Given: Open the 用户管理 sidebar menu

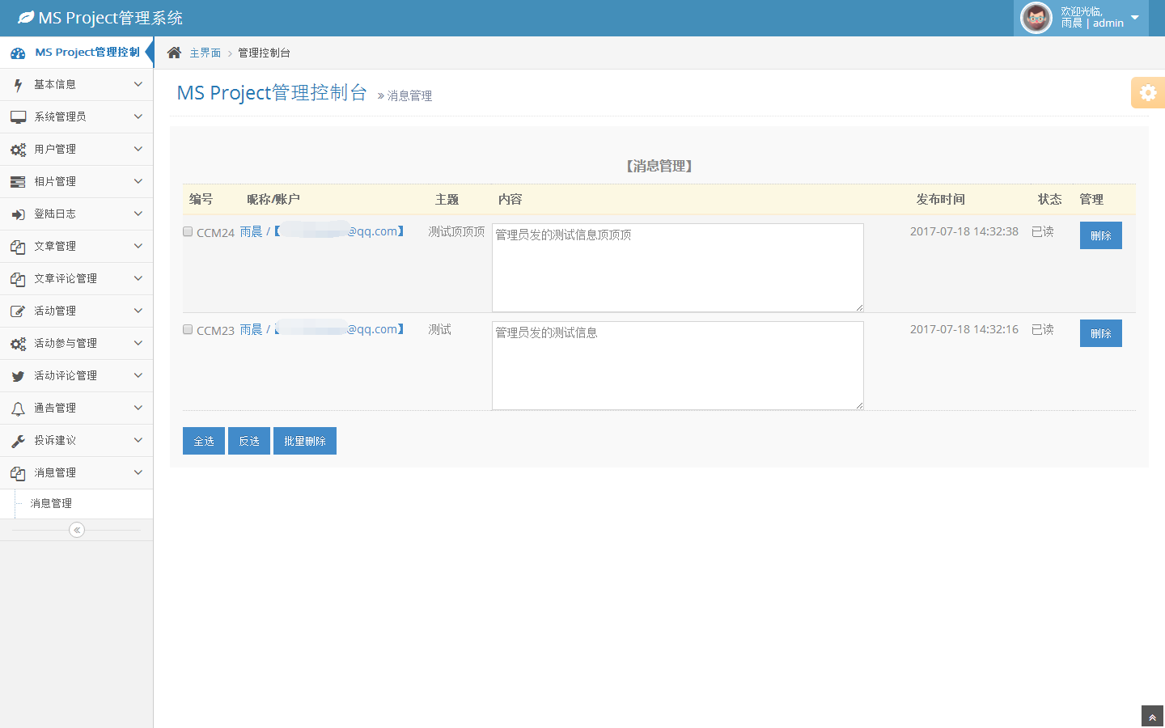Looking at the screenshot, I should pos(55,149).
